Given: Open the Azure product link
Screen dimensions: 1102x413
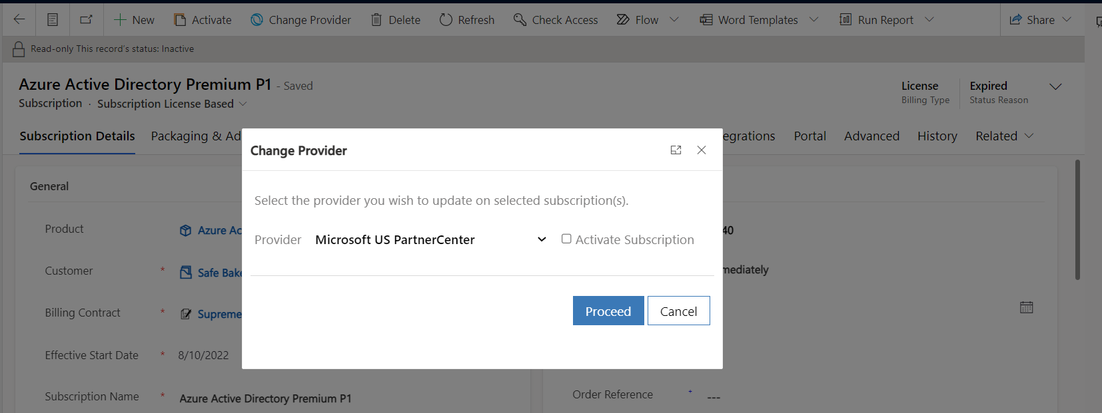Looking at the screenshot, I should coord(219,230).
